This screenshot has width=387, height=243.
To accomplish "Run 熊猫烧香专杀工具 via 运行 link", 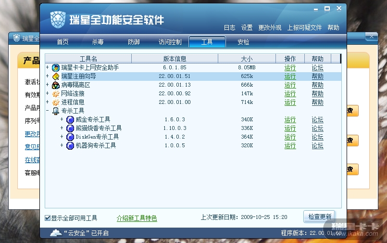I will [x=290, y=128].
